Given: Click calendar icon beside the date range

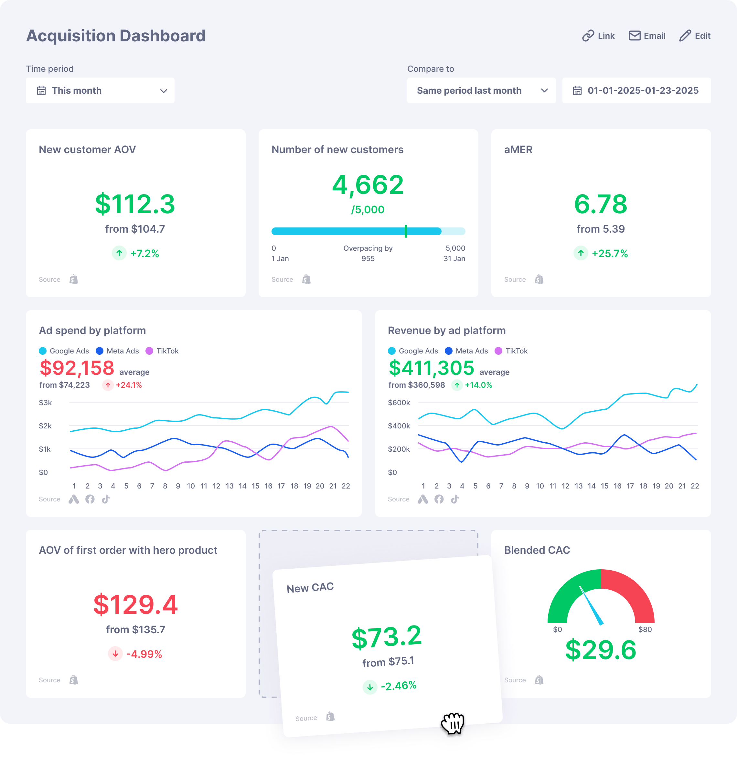Looking at the screenshot, I should tap(577, 90).
